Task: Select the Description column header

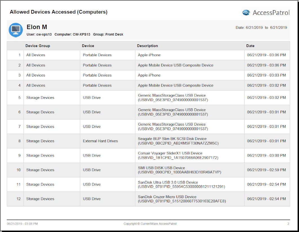Action: [x=148, y=46]
